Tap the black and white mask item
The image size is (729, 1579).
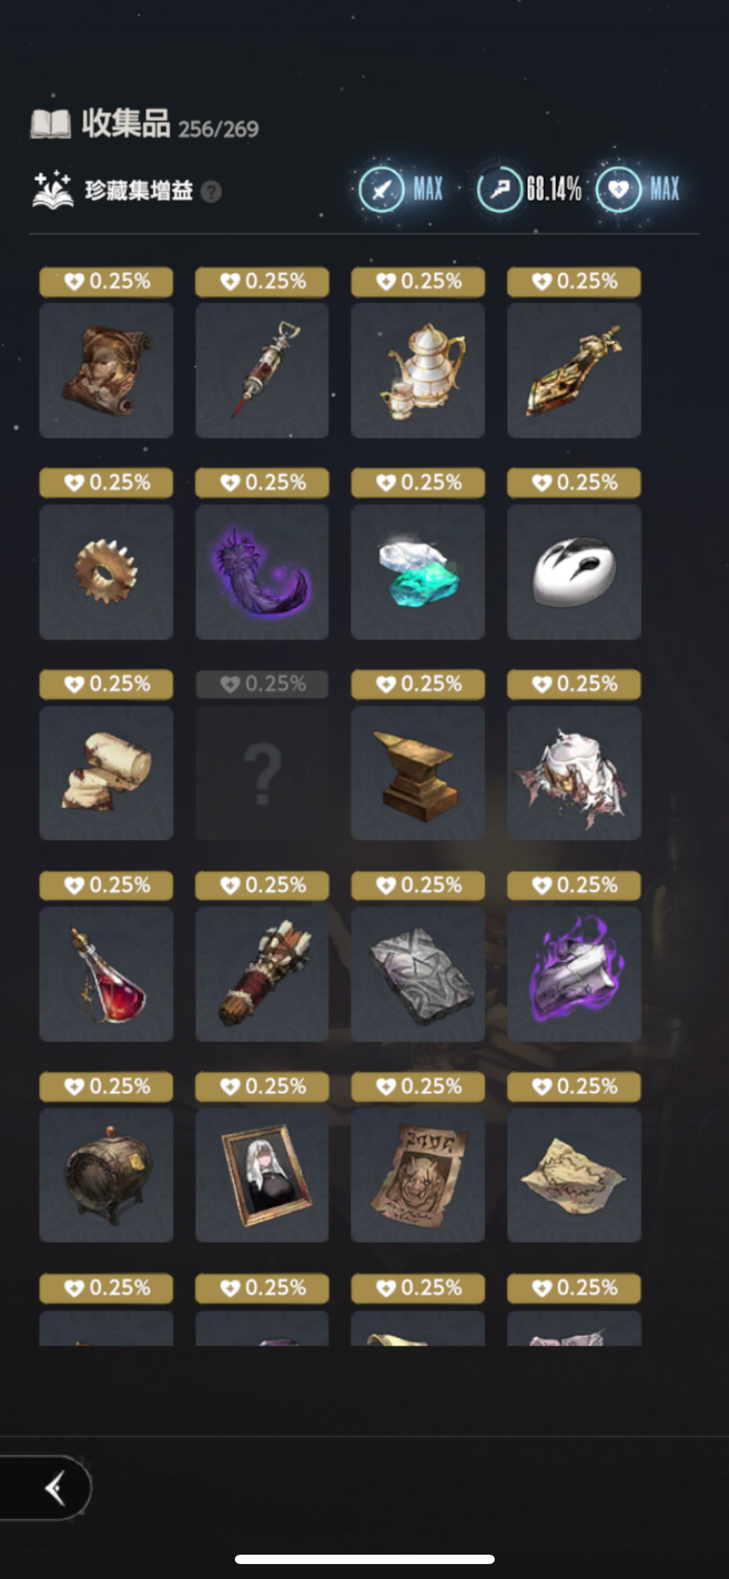(574, 572)
